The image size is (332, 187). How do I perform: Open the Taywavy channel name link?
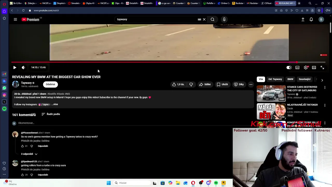pyautogui.click(x=26, y=83)
